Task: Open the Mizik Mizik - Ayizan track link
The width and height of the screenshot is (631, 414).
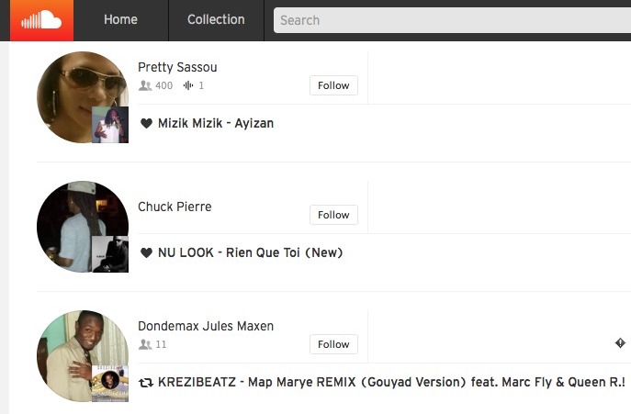Action: [x=216, y=123]
